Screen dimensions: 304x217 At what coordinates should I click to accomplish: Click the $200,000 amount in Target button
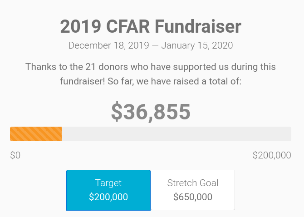click(x=108, y=197)
